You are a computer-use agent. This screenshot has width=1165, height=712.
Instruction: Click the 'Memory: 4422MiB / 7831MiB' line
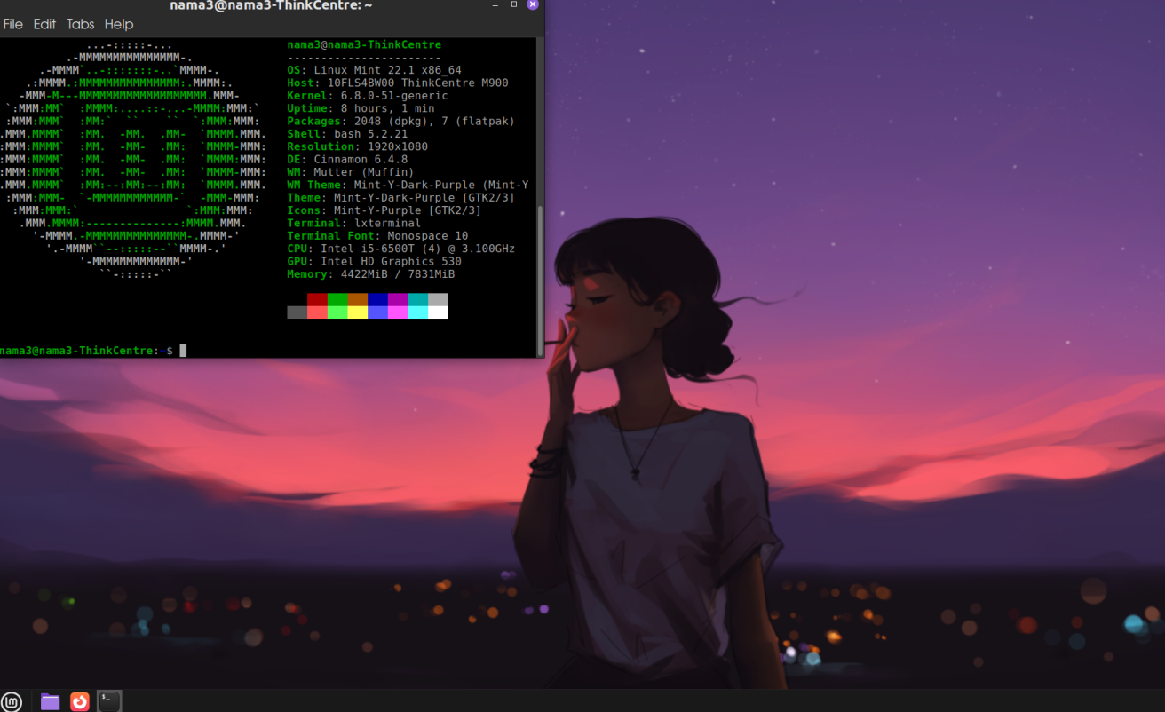point(371,274)
